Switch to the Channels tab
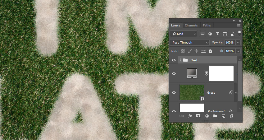Image resolution: width=264 pixels, height=140 pixels. pos(191,26)
